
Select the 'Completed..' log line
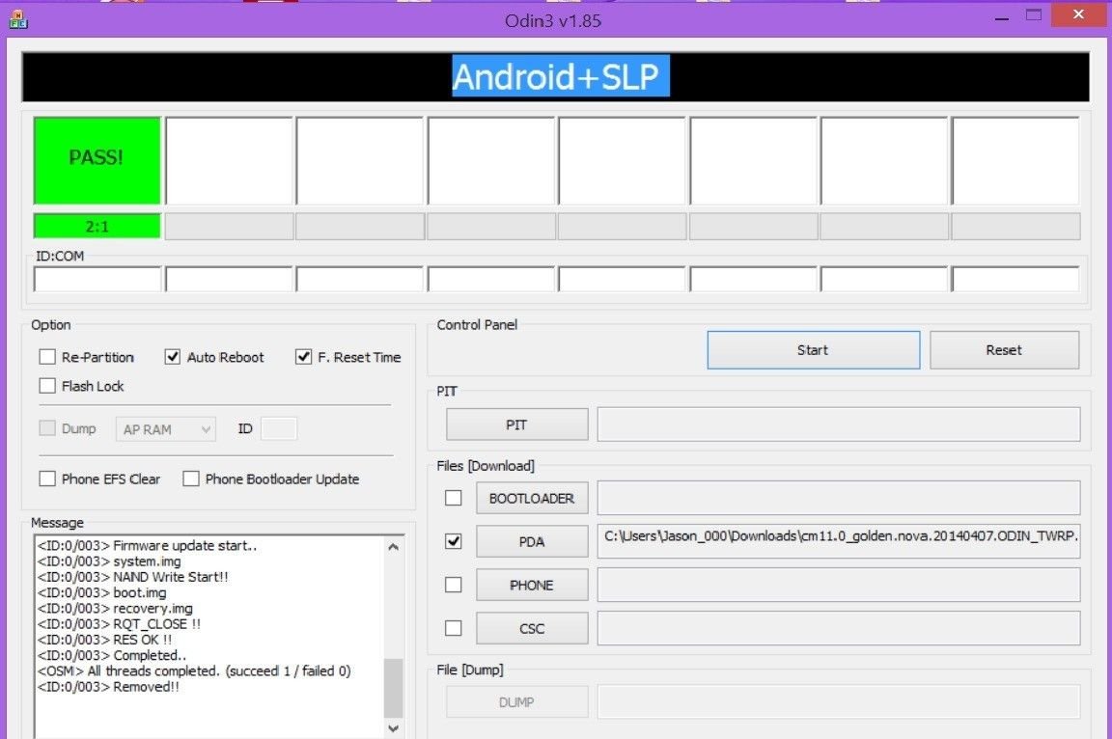(111, 655)
